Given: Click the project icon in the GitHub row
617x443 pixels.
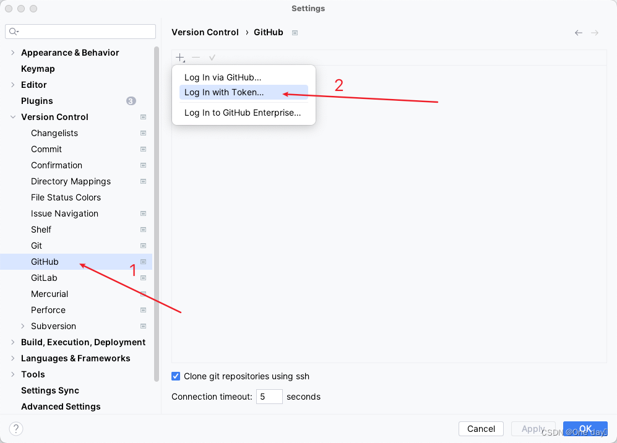Looking at the screenshot, I should pyautogui.click(x=143, y=262).
